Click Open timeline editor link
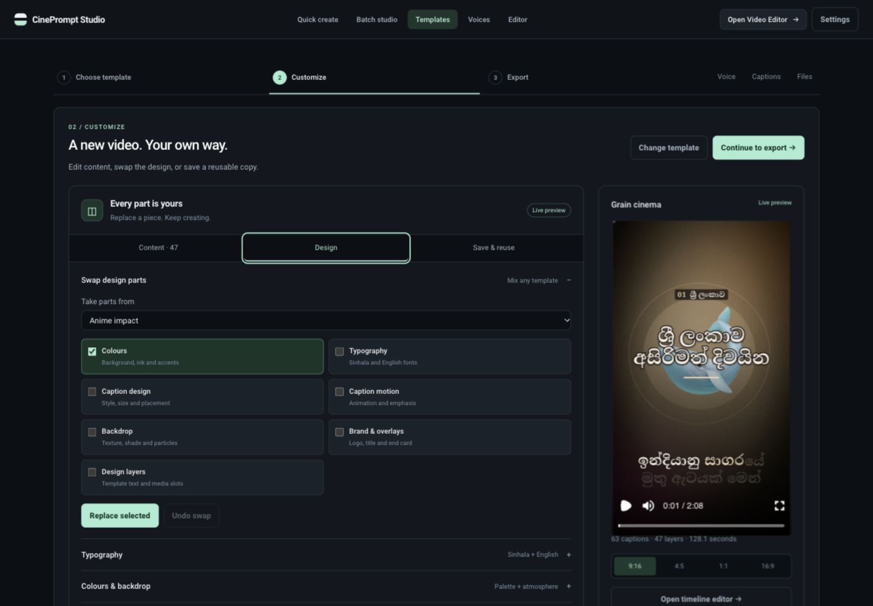 pos(701,599)
